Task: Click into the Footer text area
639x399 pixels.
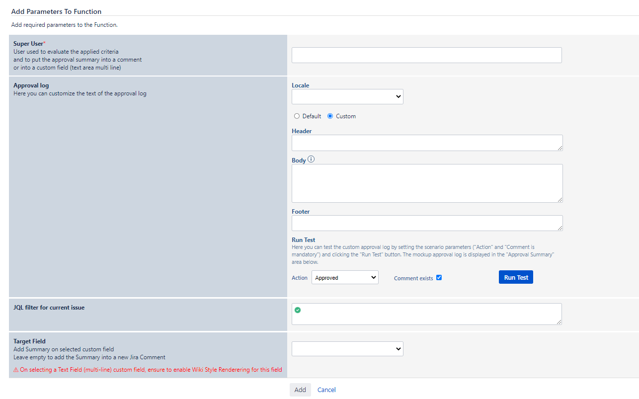Action: [426, 223]
